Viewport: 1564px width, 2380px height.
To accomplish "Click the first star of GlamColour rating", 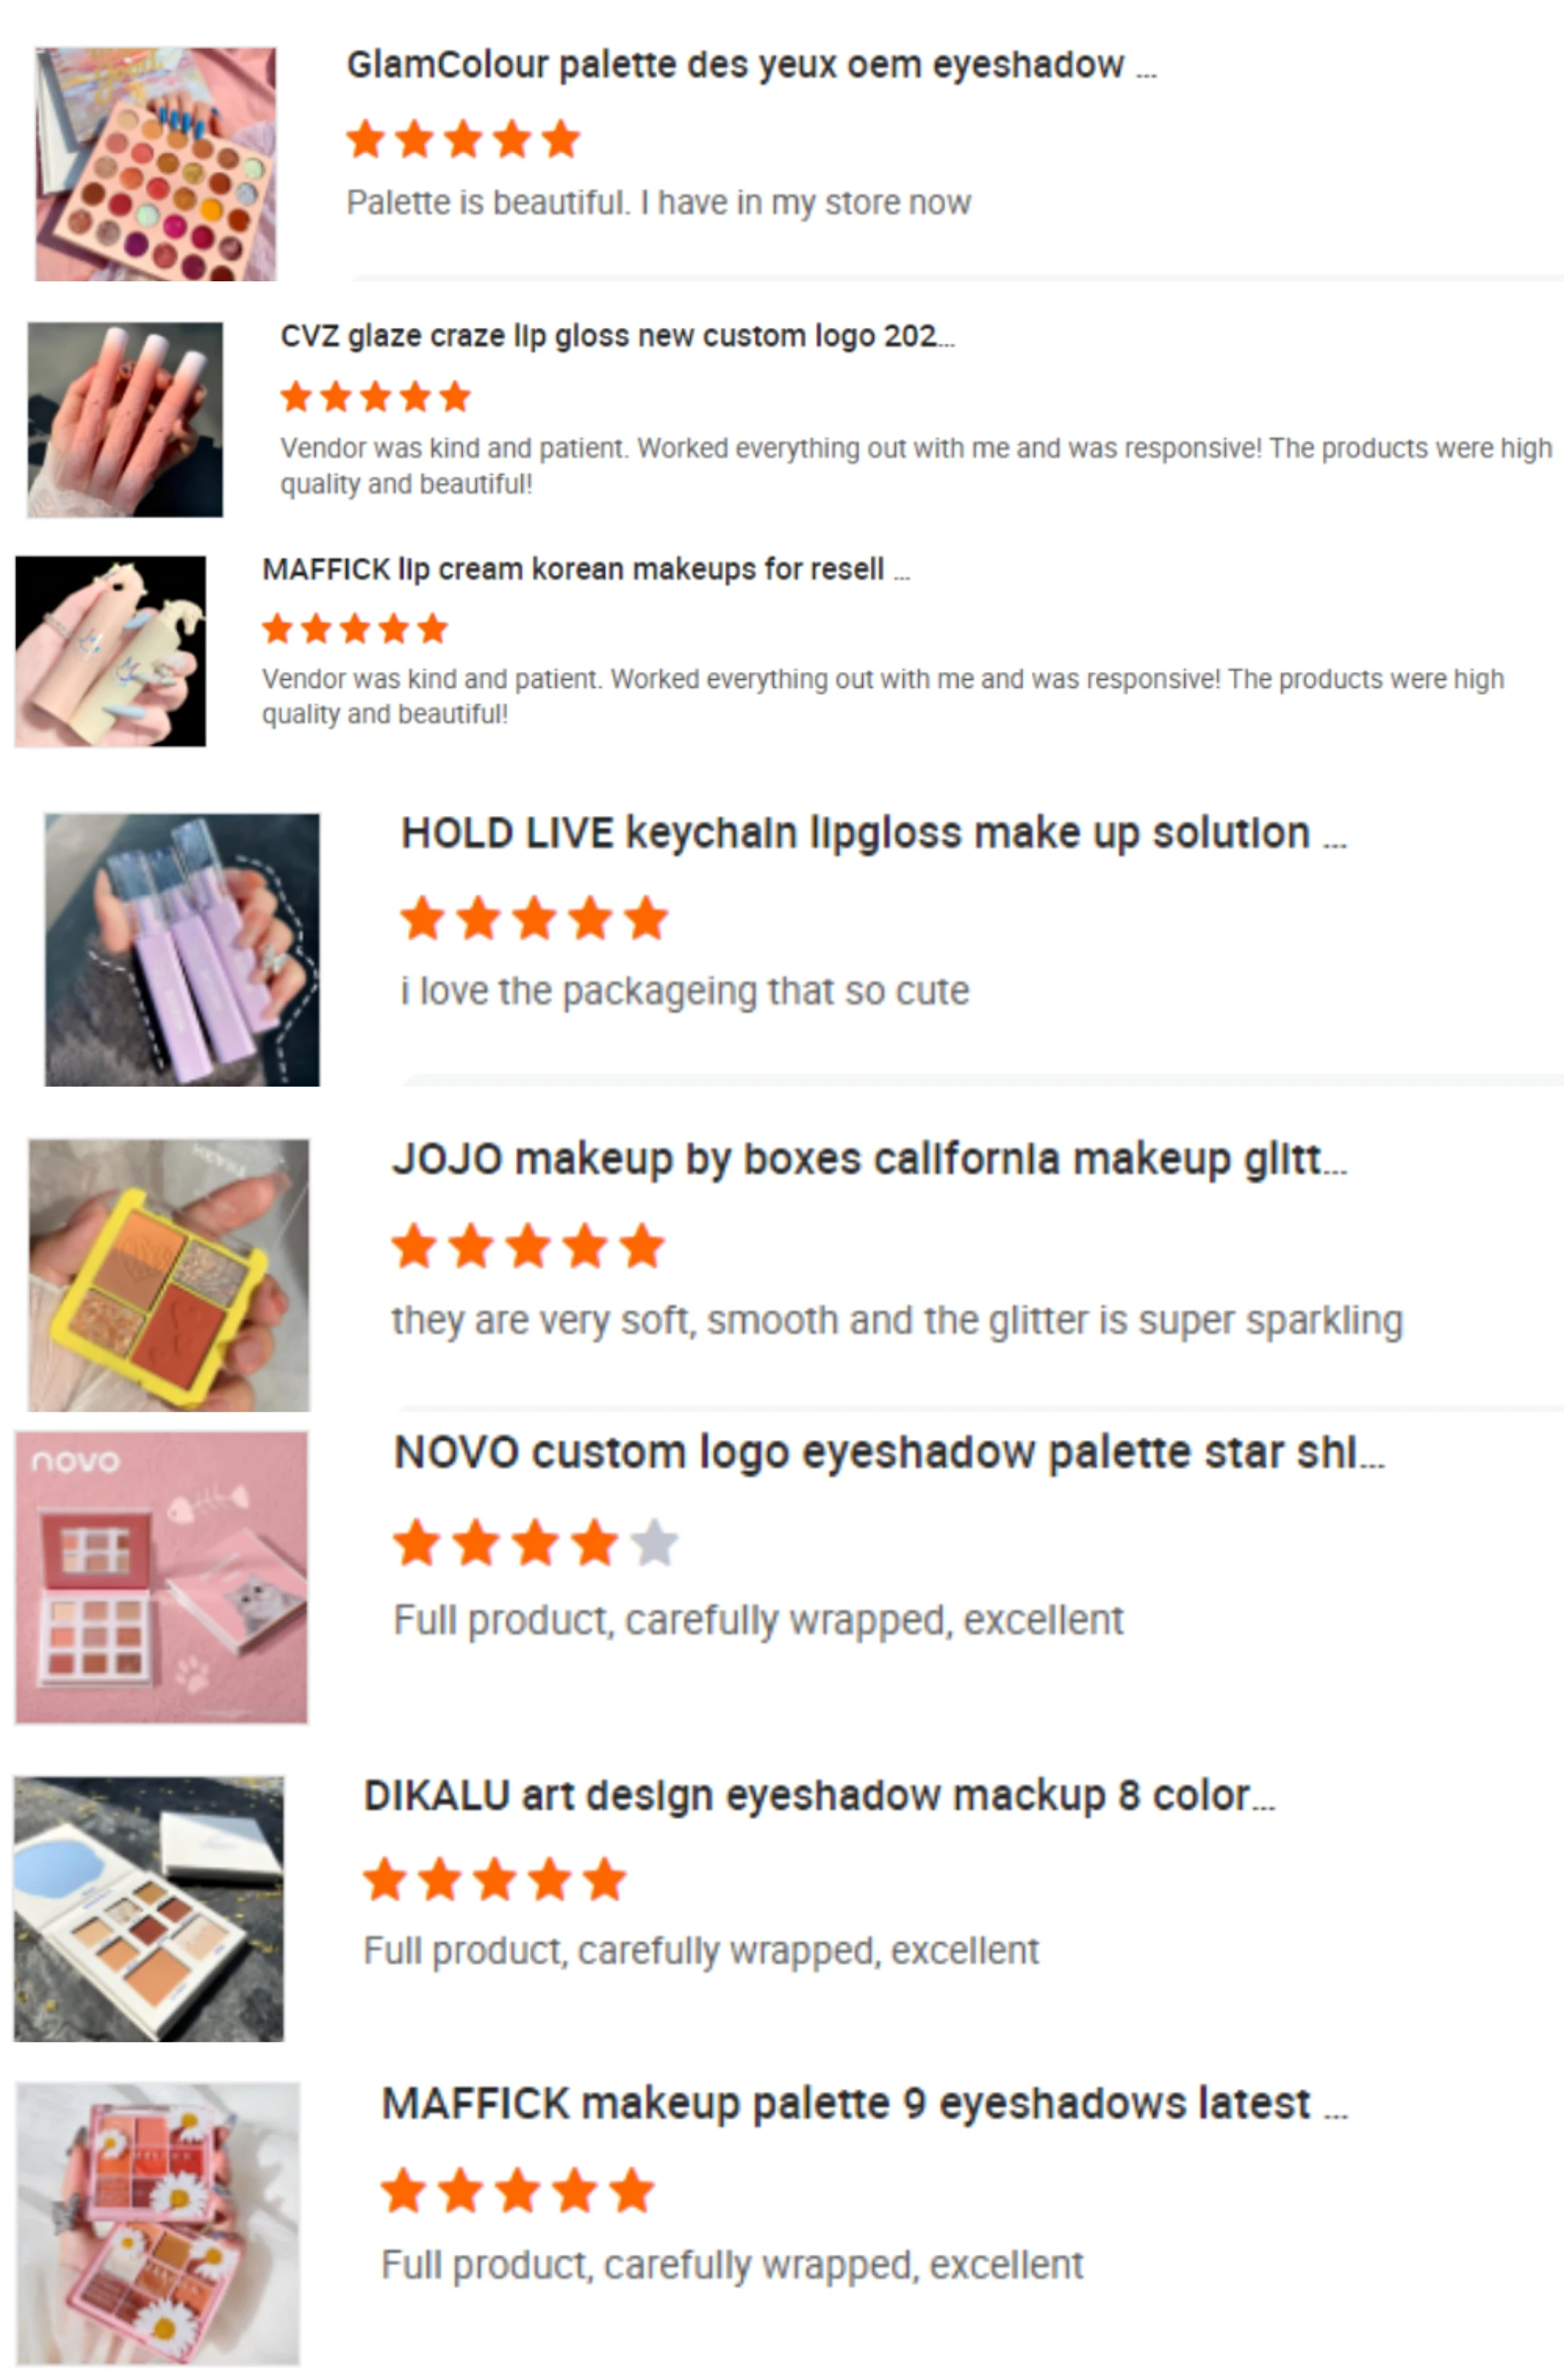I will 366,139.
